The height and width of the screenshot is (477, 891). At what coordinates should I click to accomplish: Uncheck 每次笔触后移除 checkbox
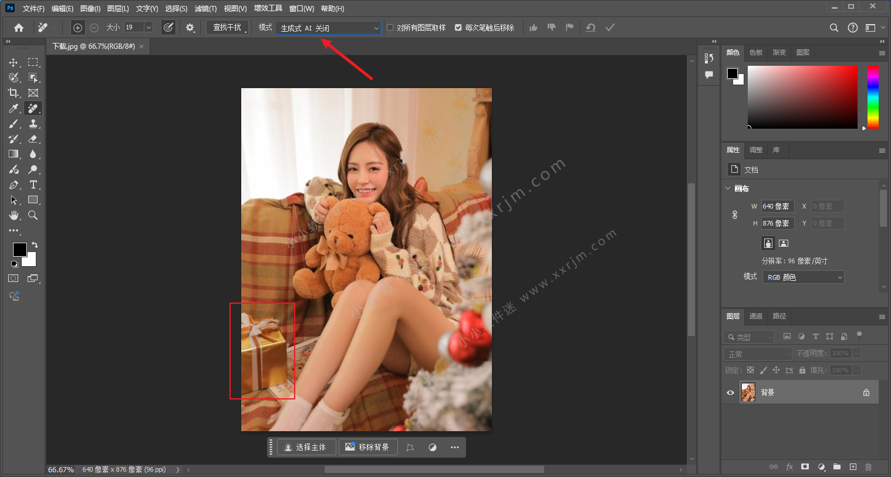point(458,28)
